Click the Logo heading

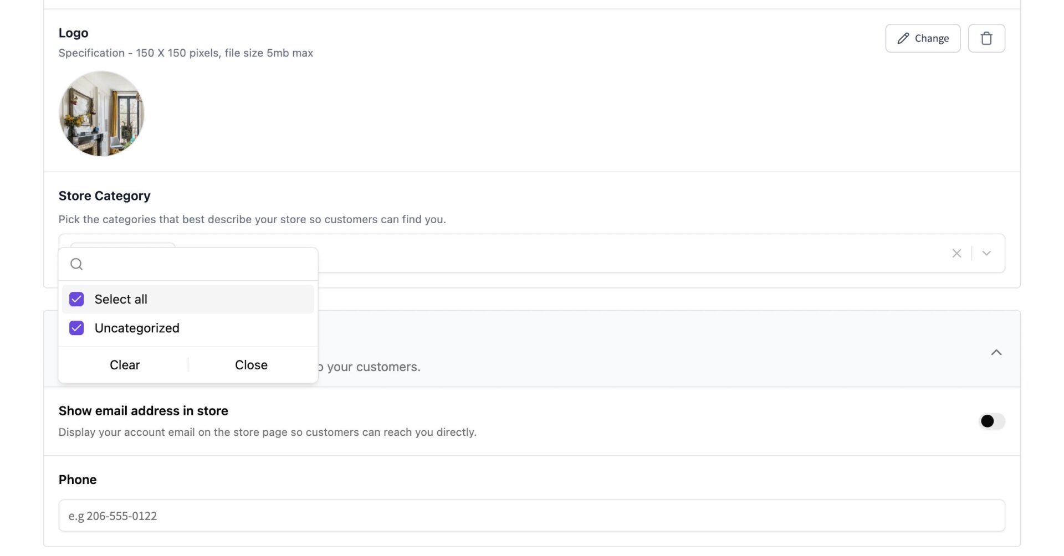coord(74,33)
